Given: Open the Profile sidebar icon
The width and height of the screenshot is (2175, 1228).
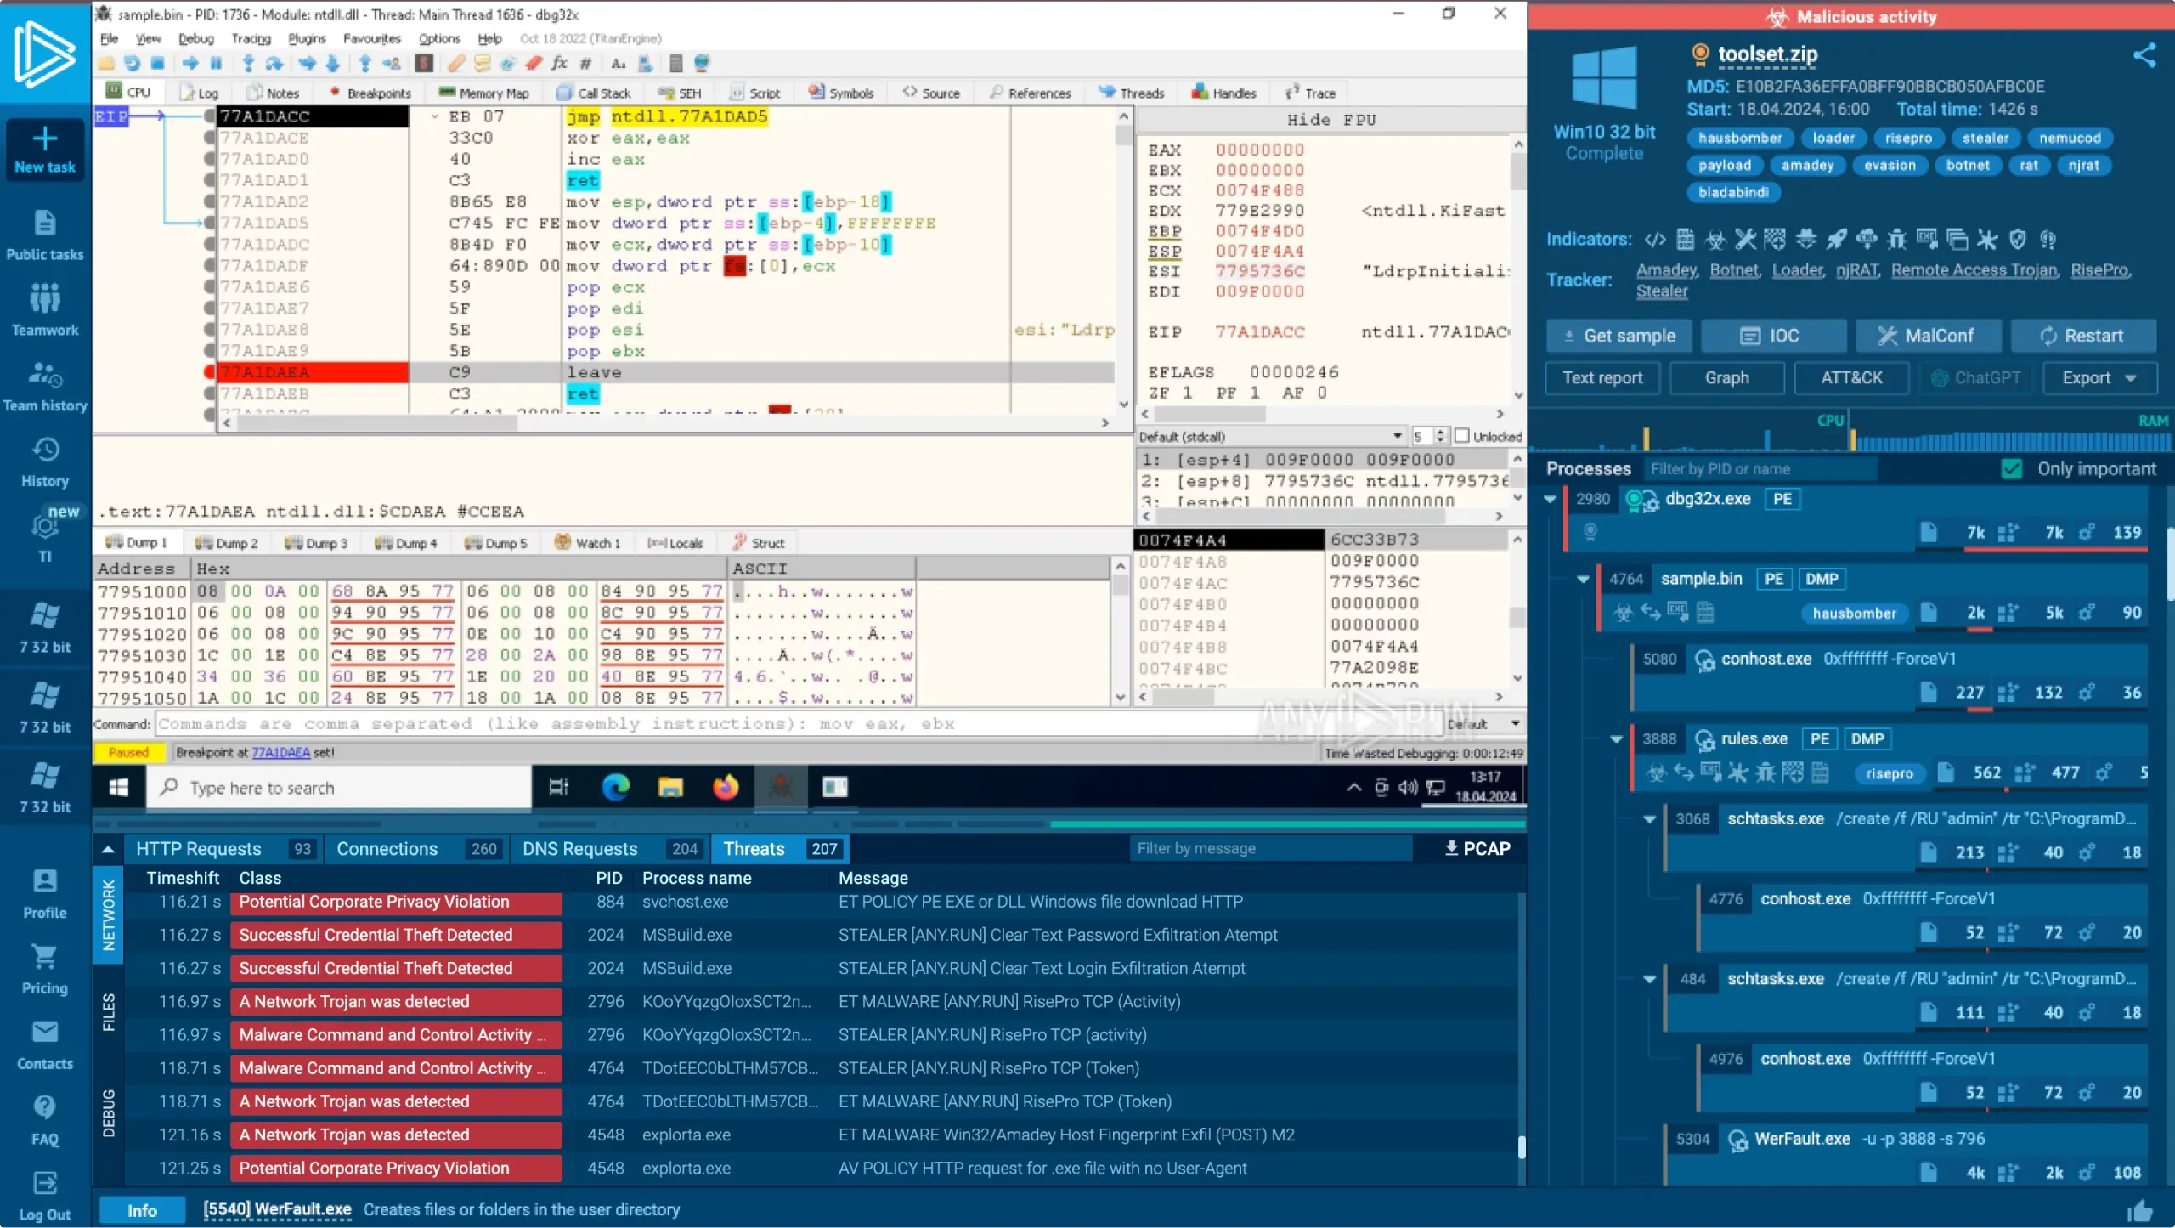Looking at the screenshot, I should pyautogui.click(x=45, y=882).
